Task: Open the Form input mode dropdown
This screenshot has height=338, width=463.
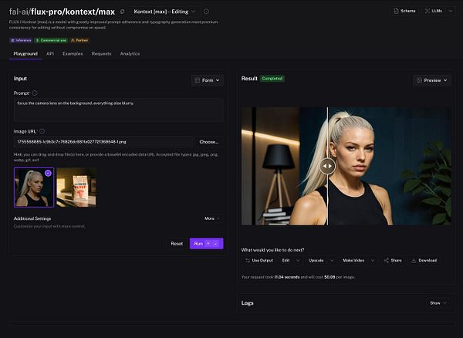Action: pyautogui.click(x=208, y=80)
